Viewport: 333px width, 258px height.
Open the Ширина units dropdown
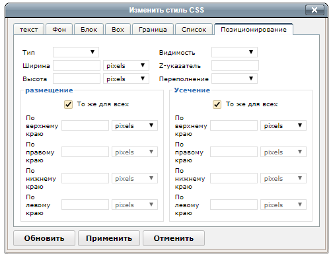click(x=126, y=65)
